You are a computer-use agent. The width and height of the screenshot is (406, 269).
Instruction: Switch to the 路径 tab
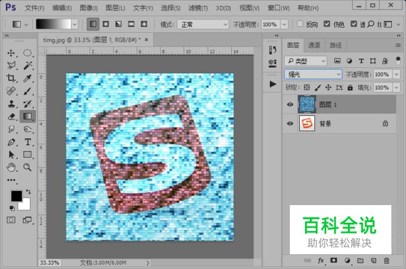(x=336, y=45)
